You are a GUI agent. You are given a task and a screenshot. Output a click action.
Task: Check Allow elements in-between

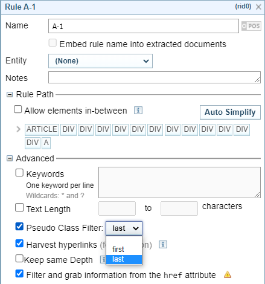pos(18,109)
